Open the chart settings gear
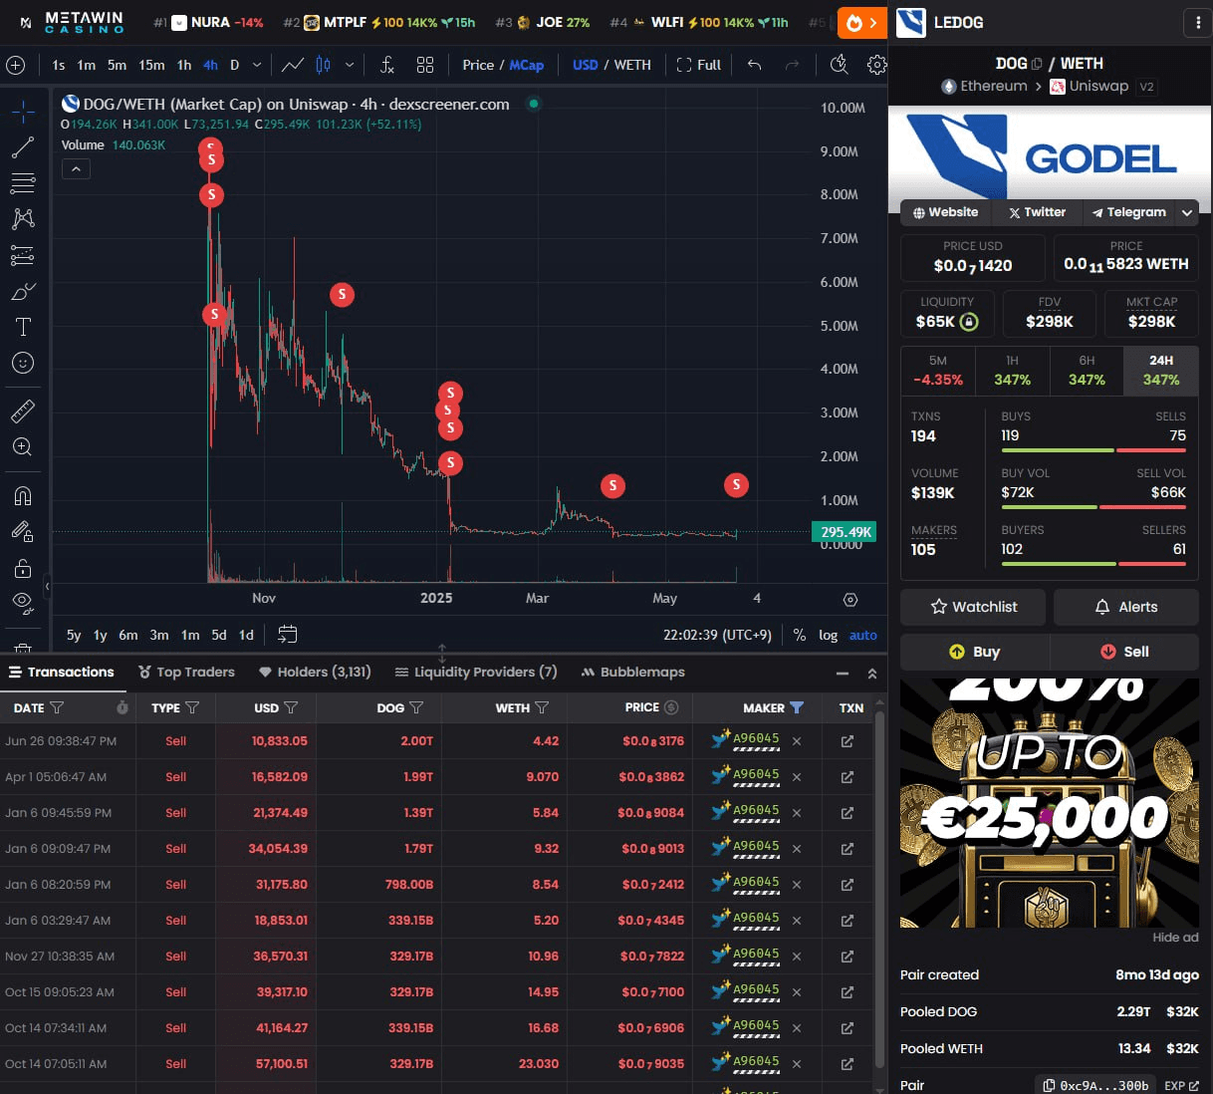 [x=876, y=65]
